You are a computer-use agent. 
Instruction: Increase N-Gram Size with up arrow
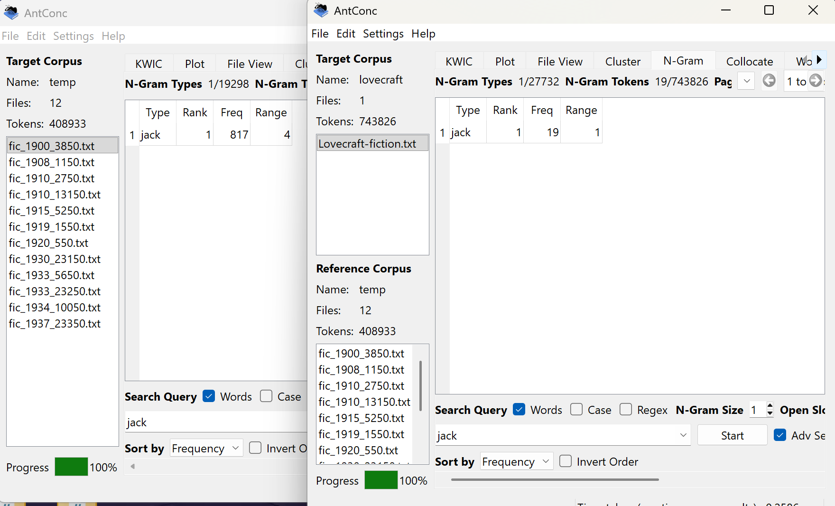click(x=770, y=406)
